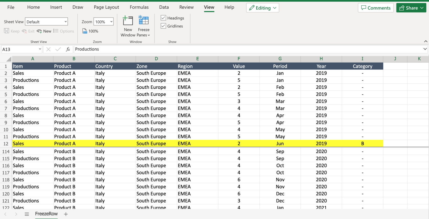
Task: Click inside the formula bar
Action: (x=168, y=49)
